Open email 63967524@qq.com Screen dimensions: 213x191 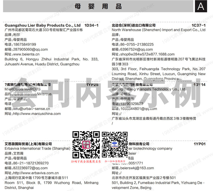(137, 49)
